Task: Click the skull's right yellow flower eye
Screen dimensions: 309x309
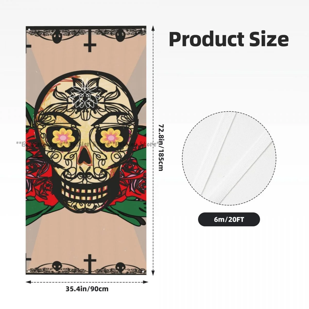Action: [x=111, y=135]
